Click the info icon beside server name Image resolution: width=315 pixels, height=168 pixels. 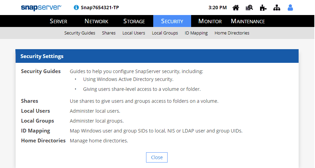click(x=76, y=8)
